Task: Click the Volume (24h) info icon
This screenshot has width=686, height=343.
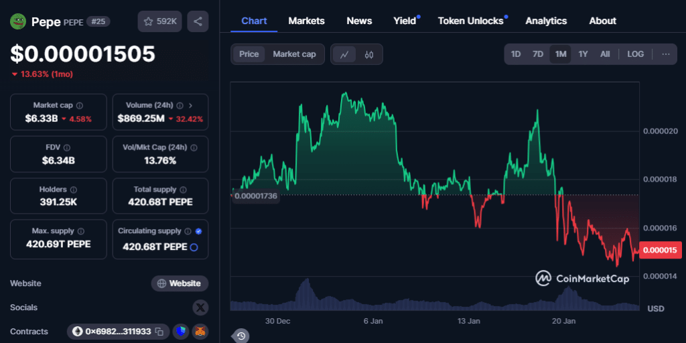Action: coord(180,105)
